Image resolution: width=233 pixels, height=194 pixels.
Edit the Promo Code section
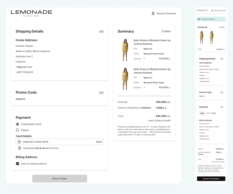coord(101,92)
